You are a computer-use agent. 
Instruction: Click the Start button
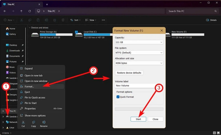[x=138, y=119]
